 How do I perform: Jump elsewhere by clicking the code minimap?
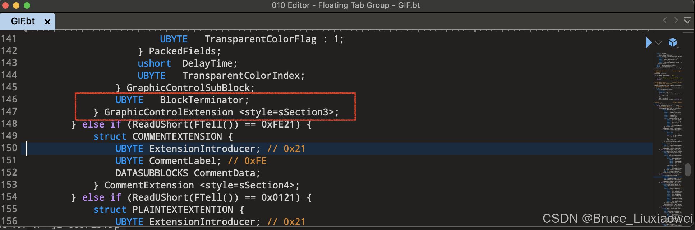tap(669, 125)
